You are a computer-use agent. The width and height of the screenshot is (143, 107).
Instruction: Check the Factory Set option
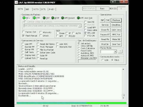click(x=23, y=32)
